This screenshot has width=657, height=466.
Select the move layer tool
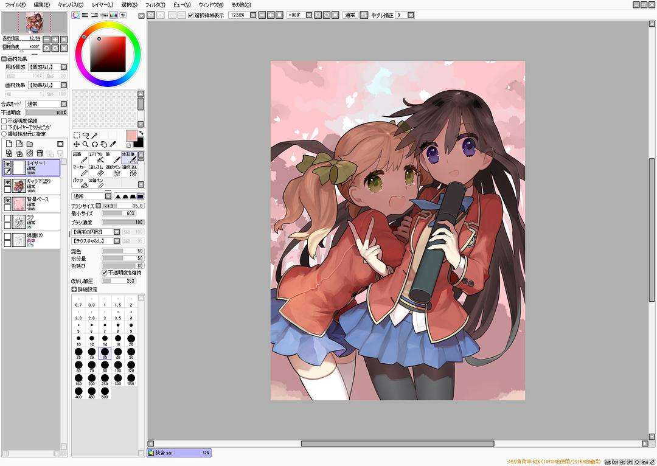click(77, 144)
